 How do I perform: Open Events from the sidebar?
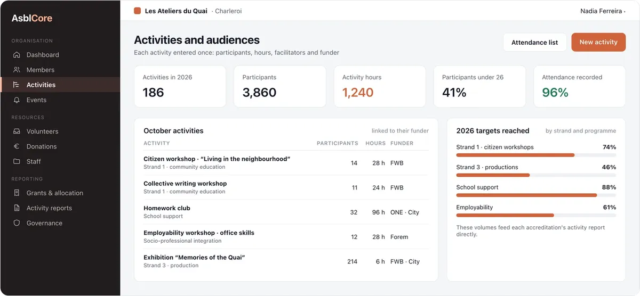(x=60, y=100)
